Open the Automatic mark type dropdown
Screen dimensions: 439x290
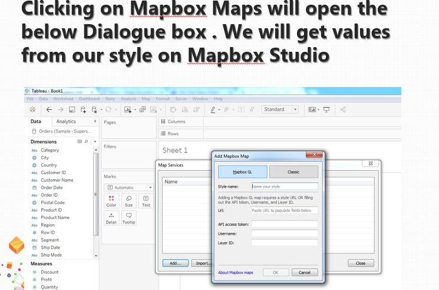pyautogui.click(x=129, y=188)
